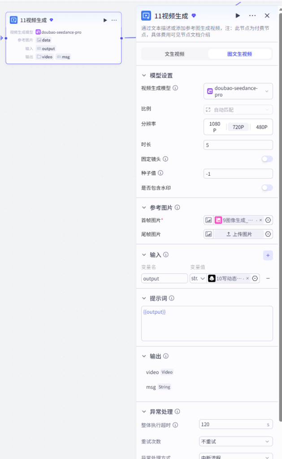The width and height of the screenshot is (282, 459).
Task: Click the variable picker icon for output value
Action: coord(255,278)
